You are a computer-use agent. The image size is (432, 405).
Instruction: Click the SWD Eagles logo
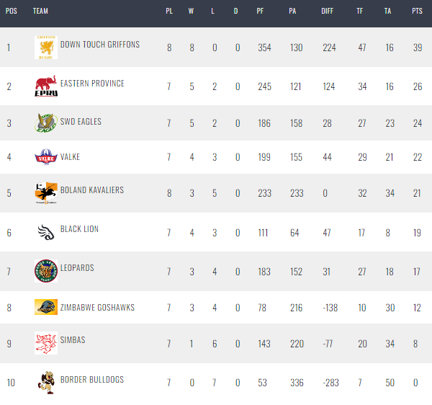pos(46,123)
